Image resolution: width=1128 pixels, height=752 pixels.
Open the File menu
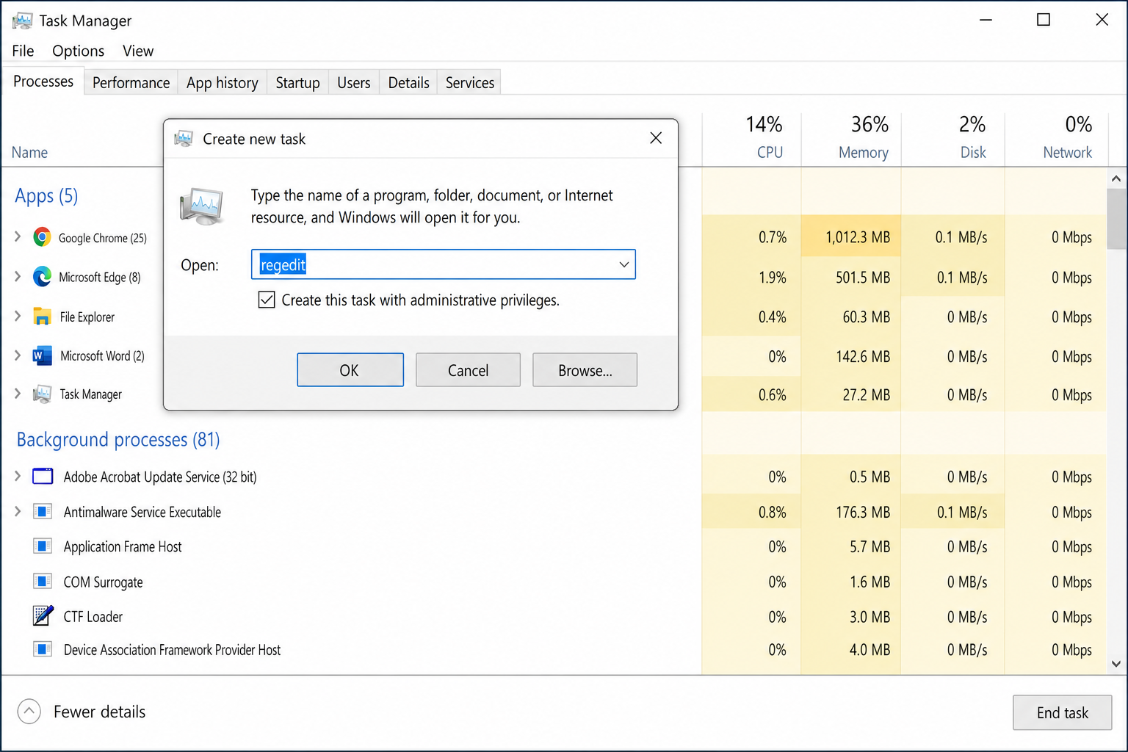(x=23, y=51)
